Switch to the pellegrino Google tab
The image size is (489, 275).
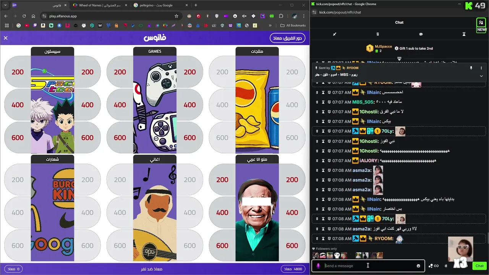(160, 5)
